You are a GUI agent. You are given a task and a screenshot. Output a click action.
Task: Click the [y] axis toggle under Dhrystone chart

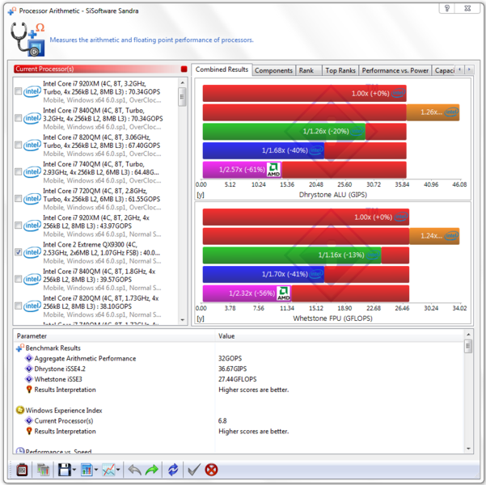[x=201, y=195]
